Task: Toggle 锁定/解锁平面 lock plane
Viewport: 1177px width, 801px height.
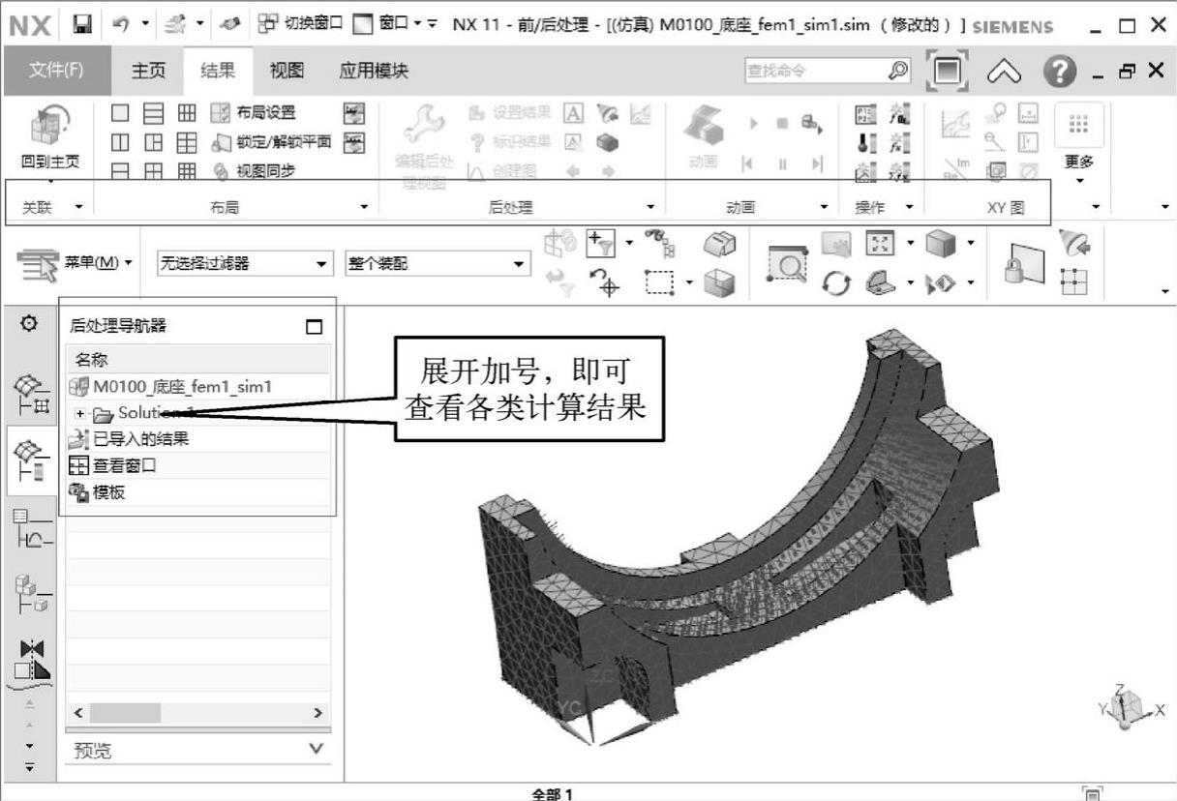Action: coord(270,142)
